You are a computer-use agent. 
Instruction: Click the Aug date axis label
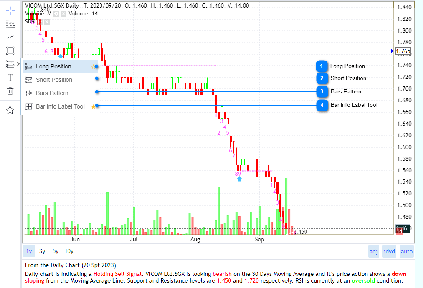point(195,239)
